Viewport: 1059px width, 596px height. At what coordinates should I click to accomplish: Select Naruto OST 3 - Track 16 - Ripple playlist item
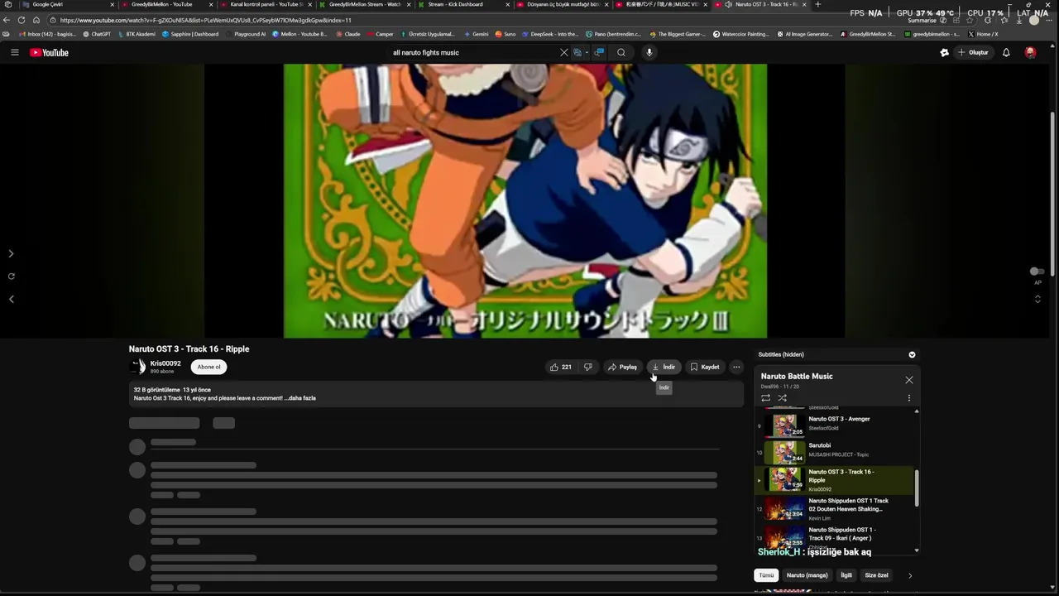[836, 480]
